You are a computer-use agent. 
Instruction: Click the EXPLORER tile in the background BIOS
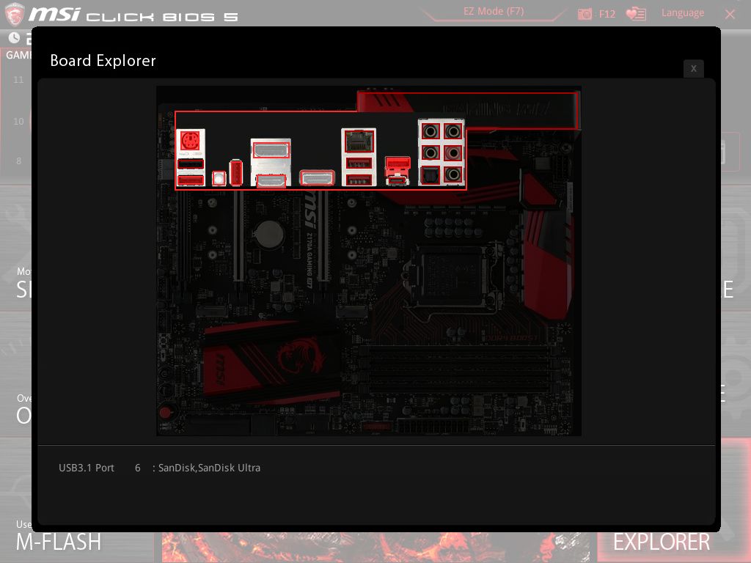662,542
